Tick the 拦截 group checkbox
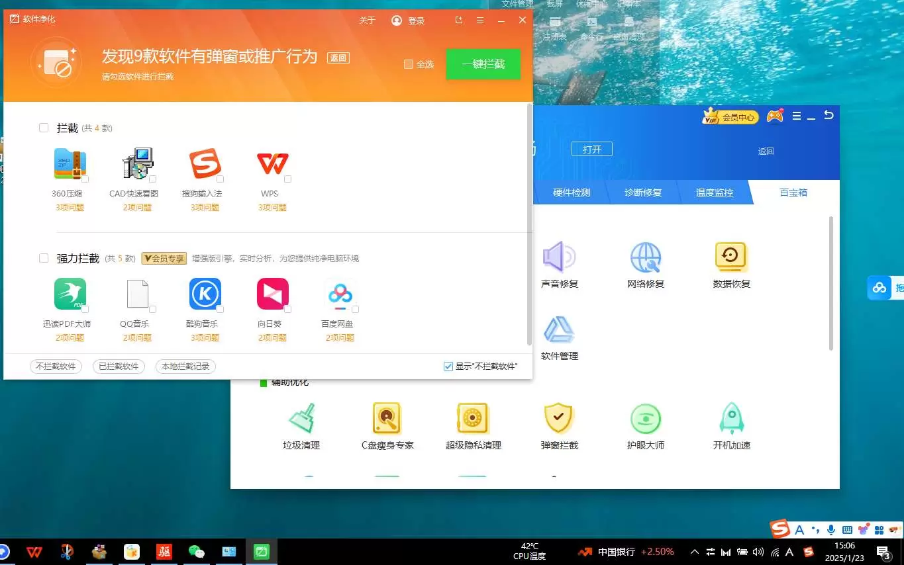The height and width of the screenshot is (565, 904). [44, 128]
